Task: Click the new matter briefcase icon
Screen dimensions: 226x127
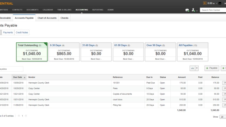Action: coord(187,10)
